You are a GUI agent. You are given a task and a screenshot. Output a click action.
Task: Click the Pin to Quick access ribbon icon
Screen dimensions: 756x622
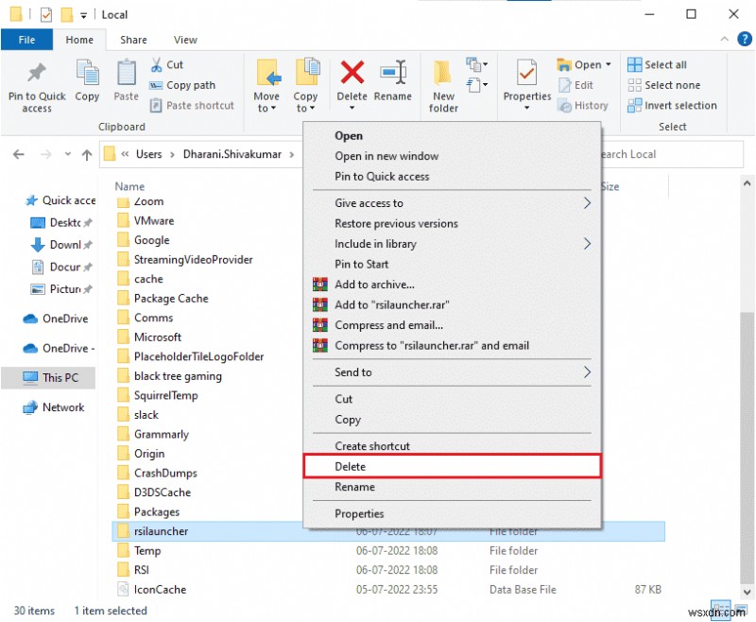click(37, 73)
